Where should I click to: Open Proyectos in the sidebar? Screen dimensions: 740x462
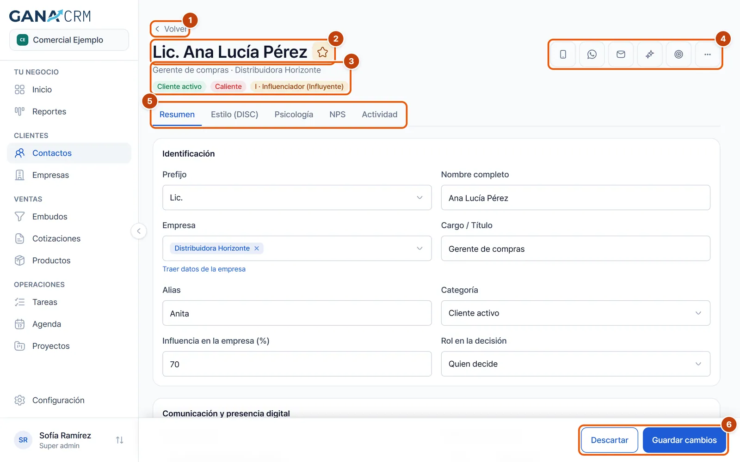[69, 346]
